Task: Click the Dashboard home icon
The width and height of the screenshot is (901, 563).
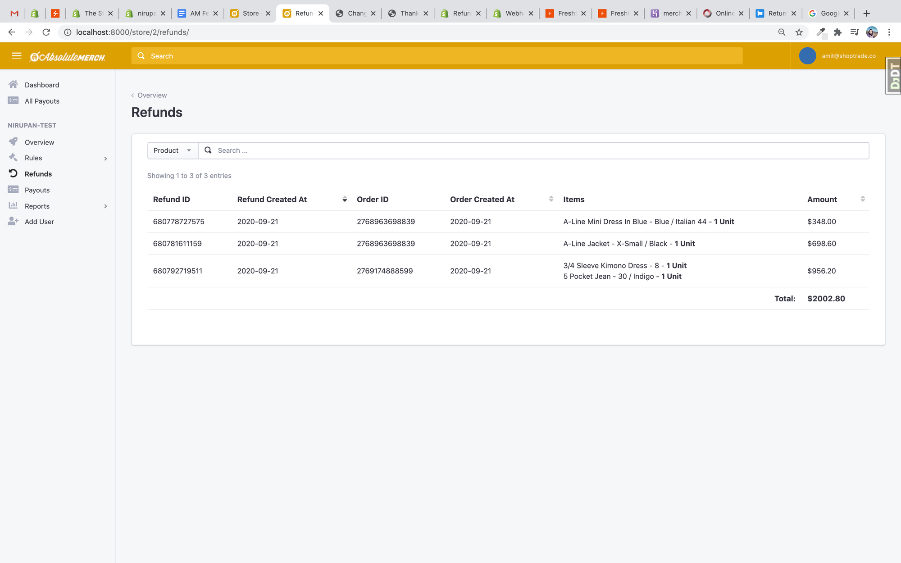Action: point(13,85)
